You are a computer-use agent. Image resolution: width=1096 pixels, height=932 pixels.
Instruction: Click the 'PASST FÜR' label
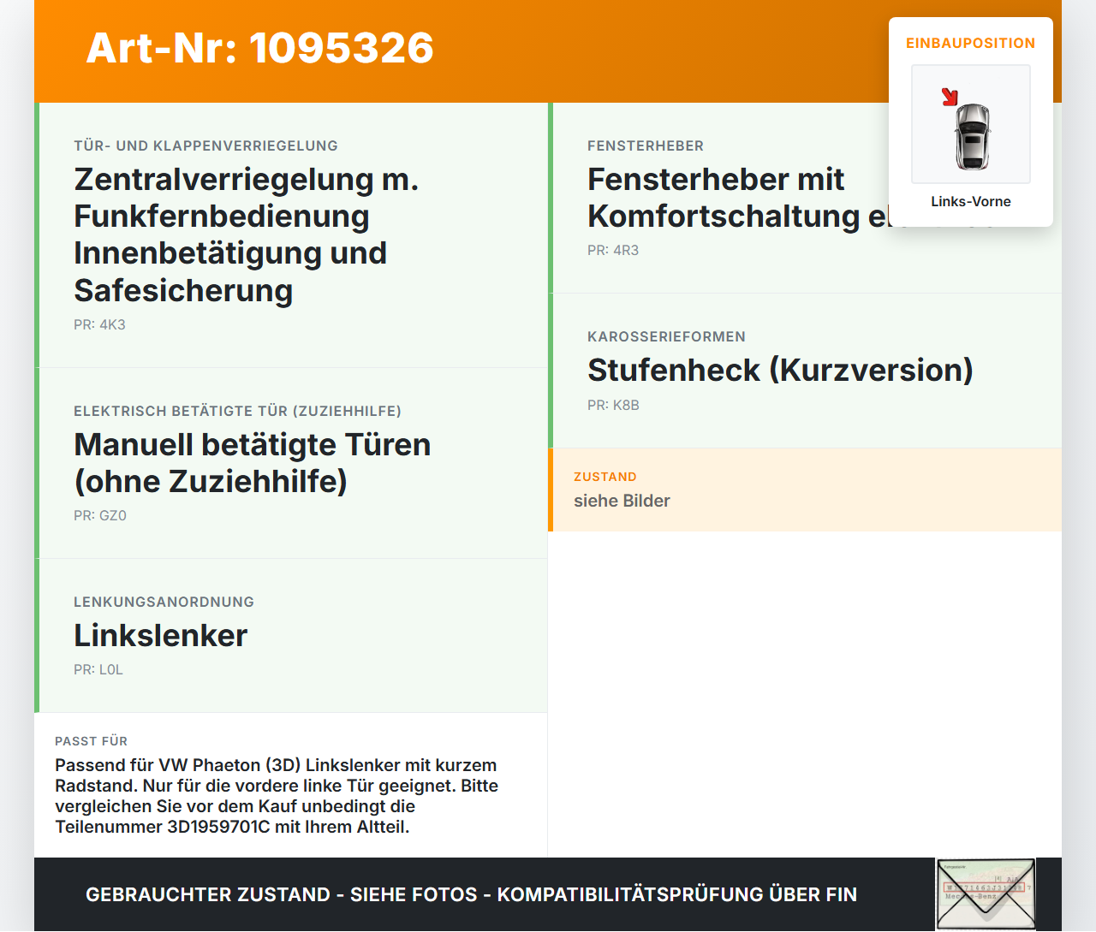click(91, 741)
